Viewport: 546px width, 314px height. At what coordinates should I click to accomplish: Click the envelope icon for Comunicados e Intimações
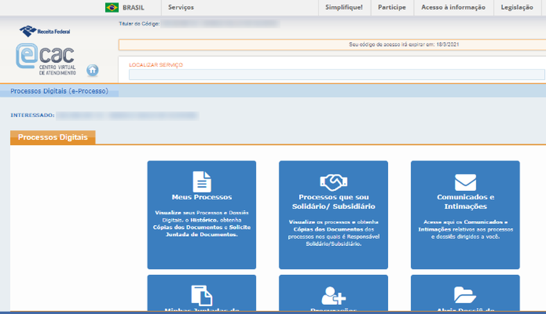point(465,182)
